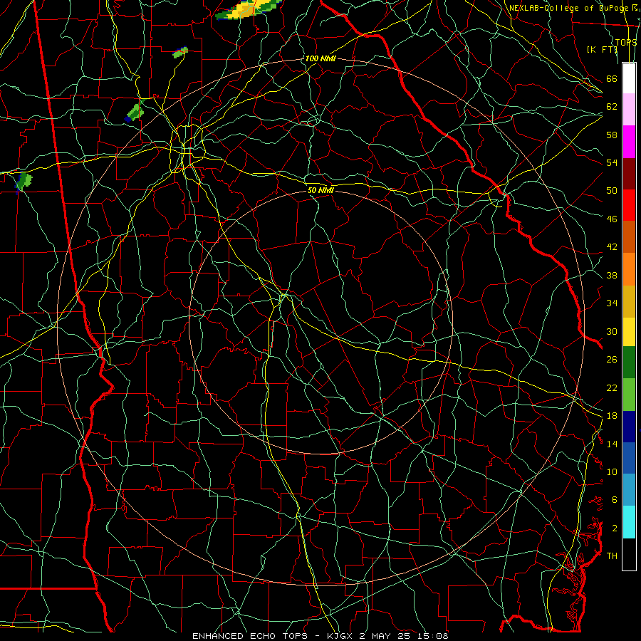
Task: Click the dark green legend swatch
Action: 629,363
